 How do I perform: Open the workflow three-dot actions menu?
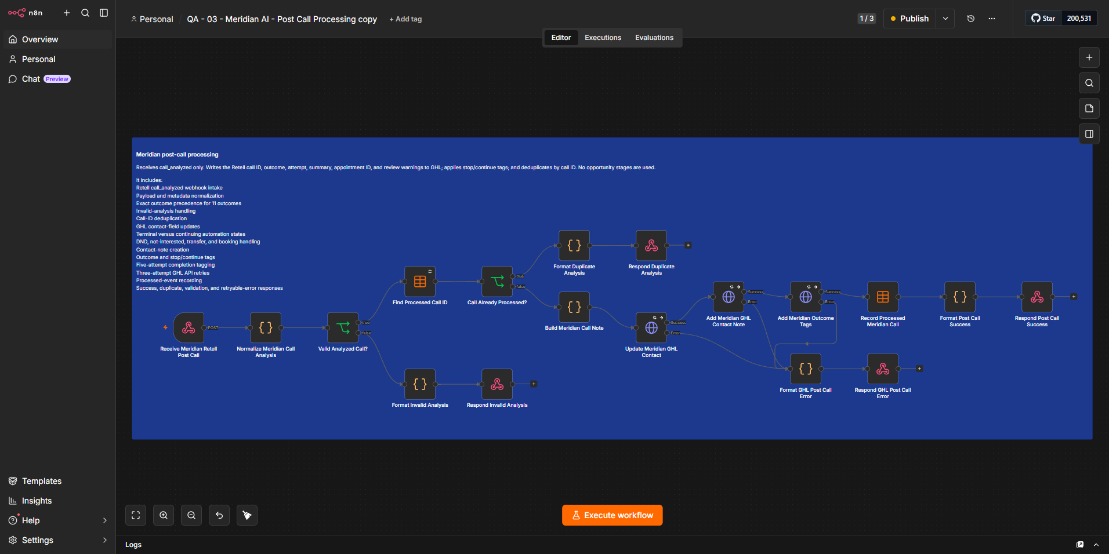click(992, 19)
